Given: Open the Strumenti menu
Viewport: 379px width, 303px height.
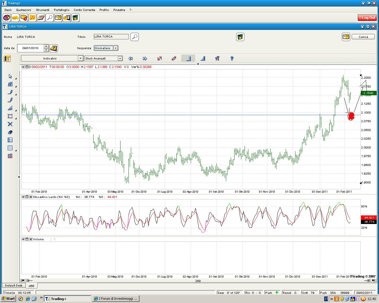Looking at the screenshot, I should point(43,10).
